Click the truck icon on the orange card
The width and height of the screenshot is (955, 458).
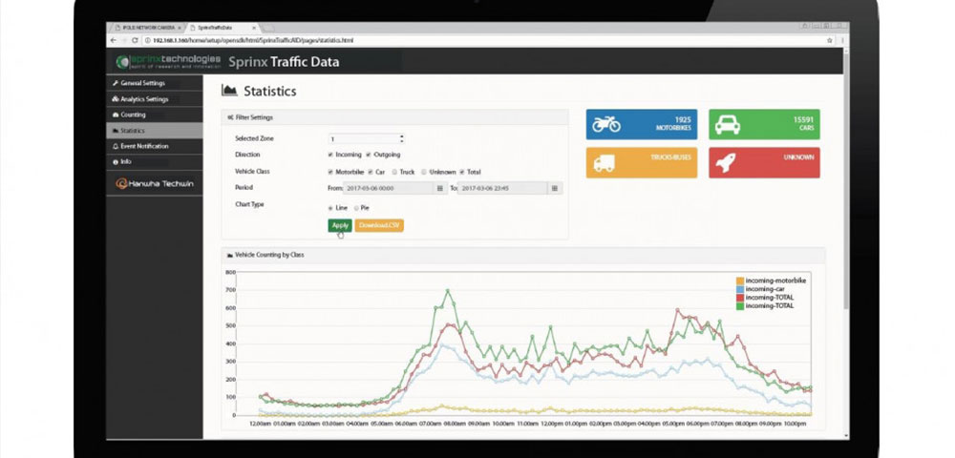click(605, 163)
